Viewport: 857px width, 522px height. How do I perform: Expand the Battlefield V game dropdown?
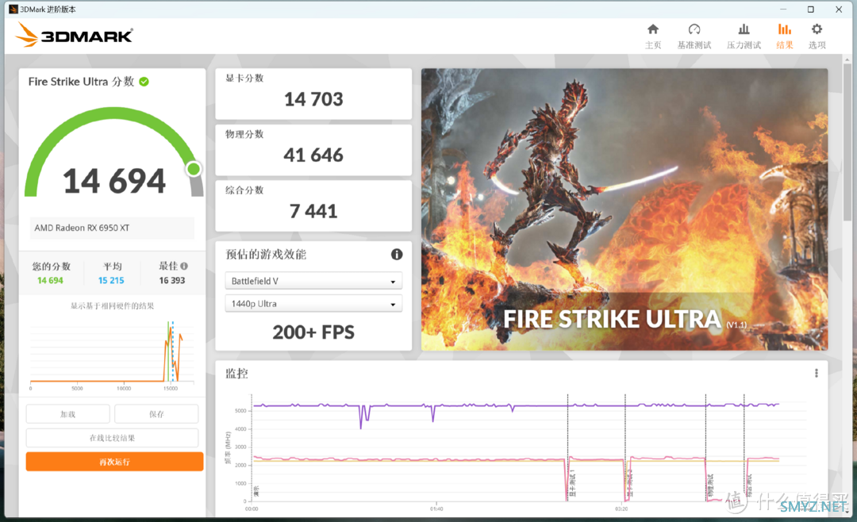tap(313, 281)
